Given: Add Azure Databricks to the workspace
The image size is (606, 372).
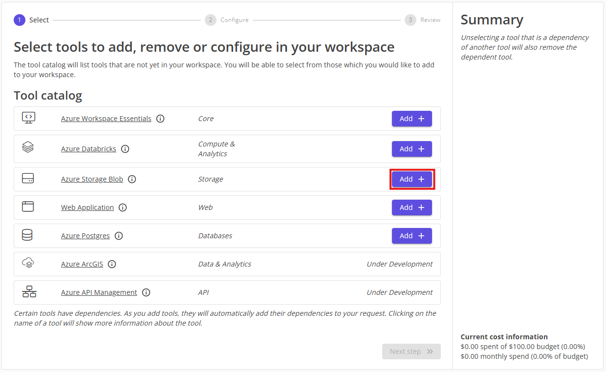Looking at the screenshot, I should tap(411, 148).
